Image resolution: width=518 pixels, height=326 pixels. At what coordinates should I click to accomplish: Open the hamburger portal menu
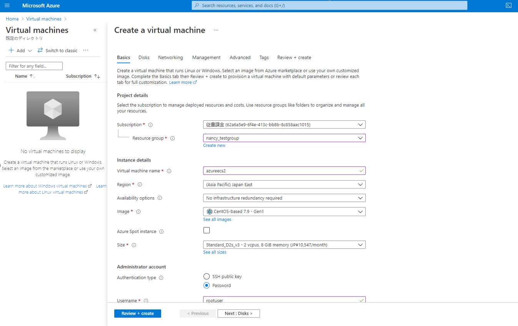7,5
